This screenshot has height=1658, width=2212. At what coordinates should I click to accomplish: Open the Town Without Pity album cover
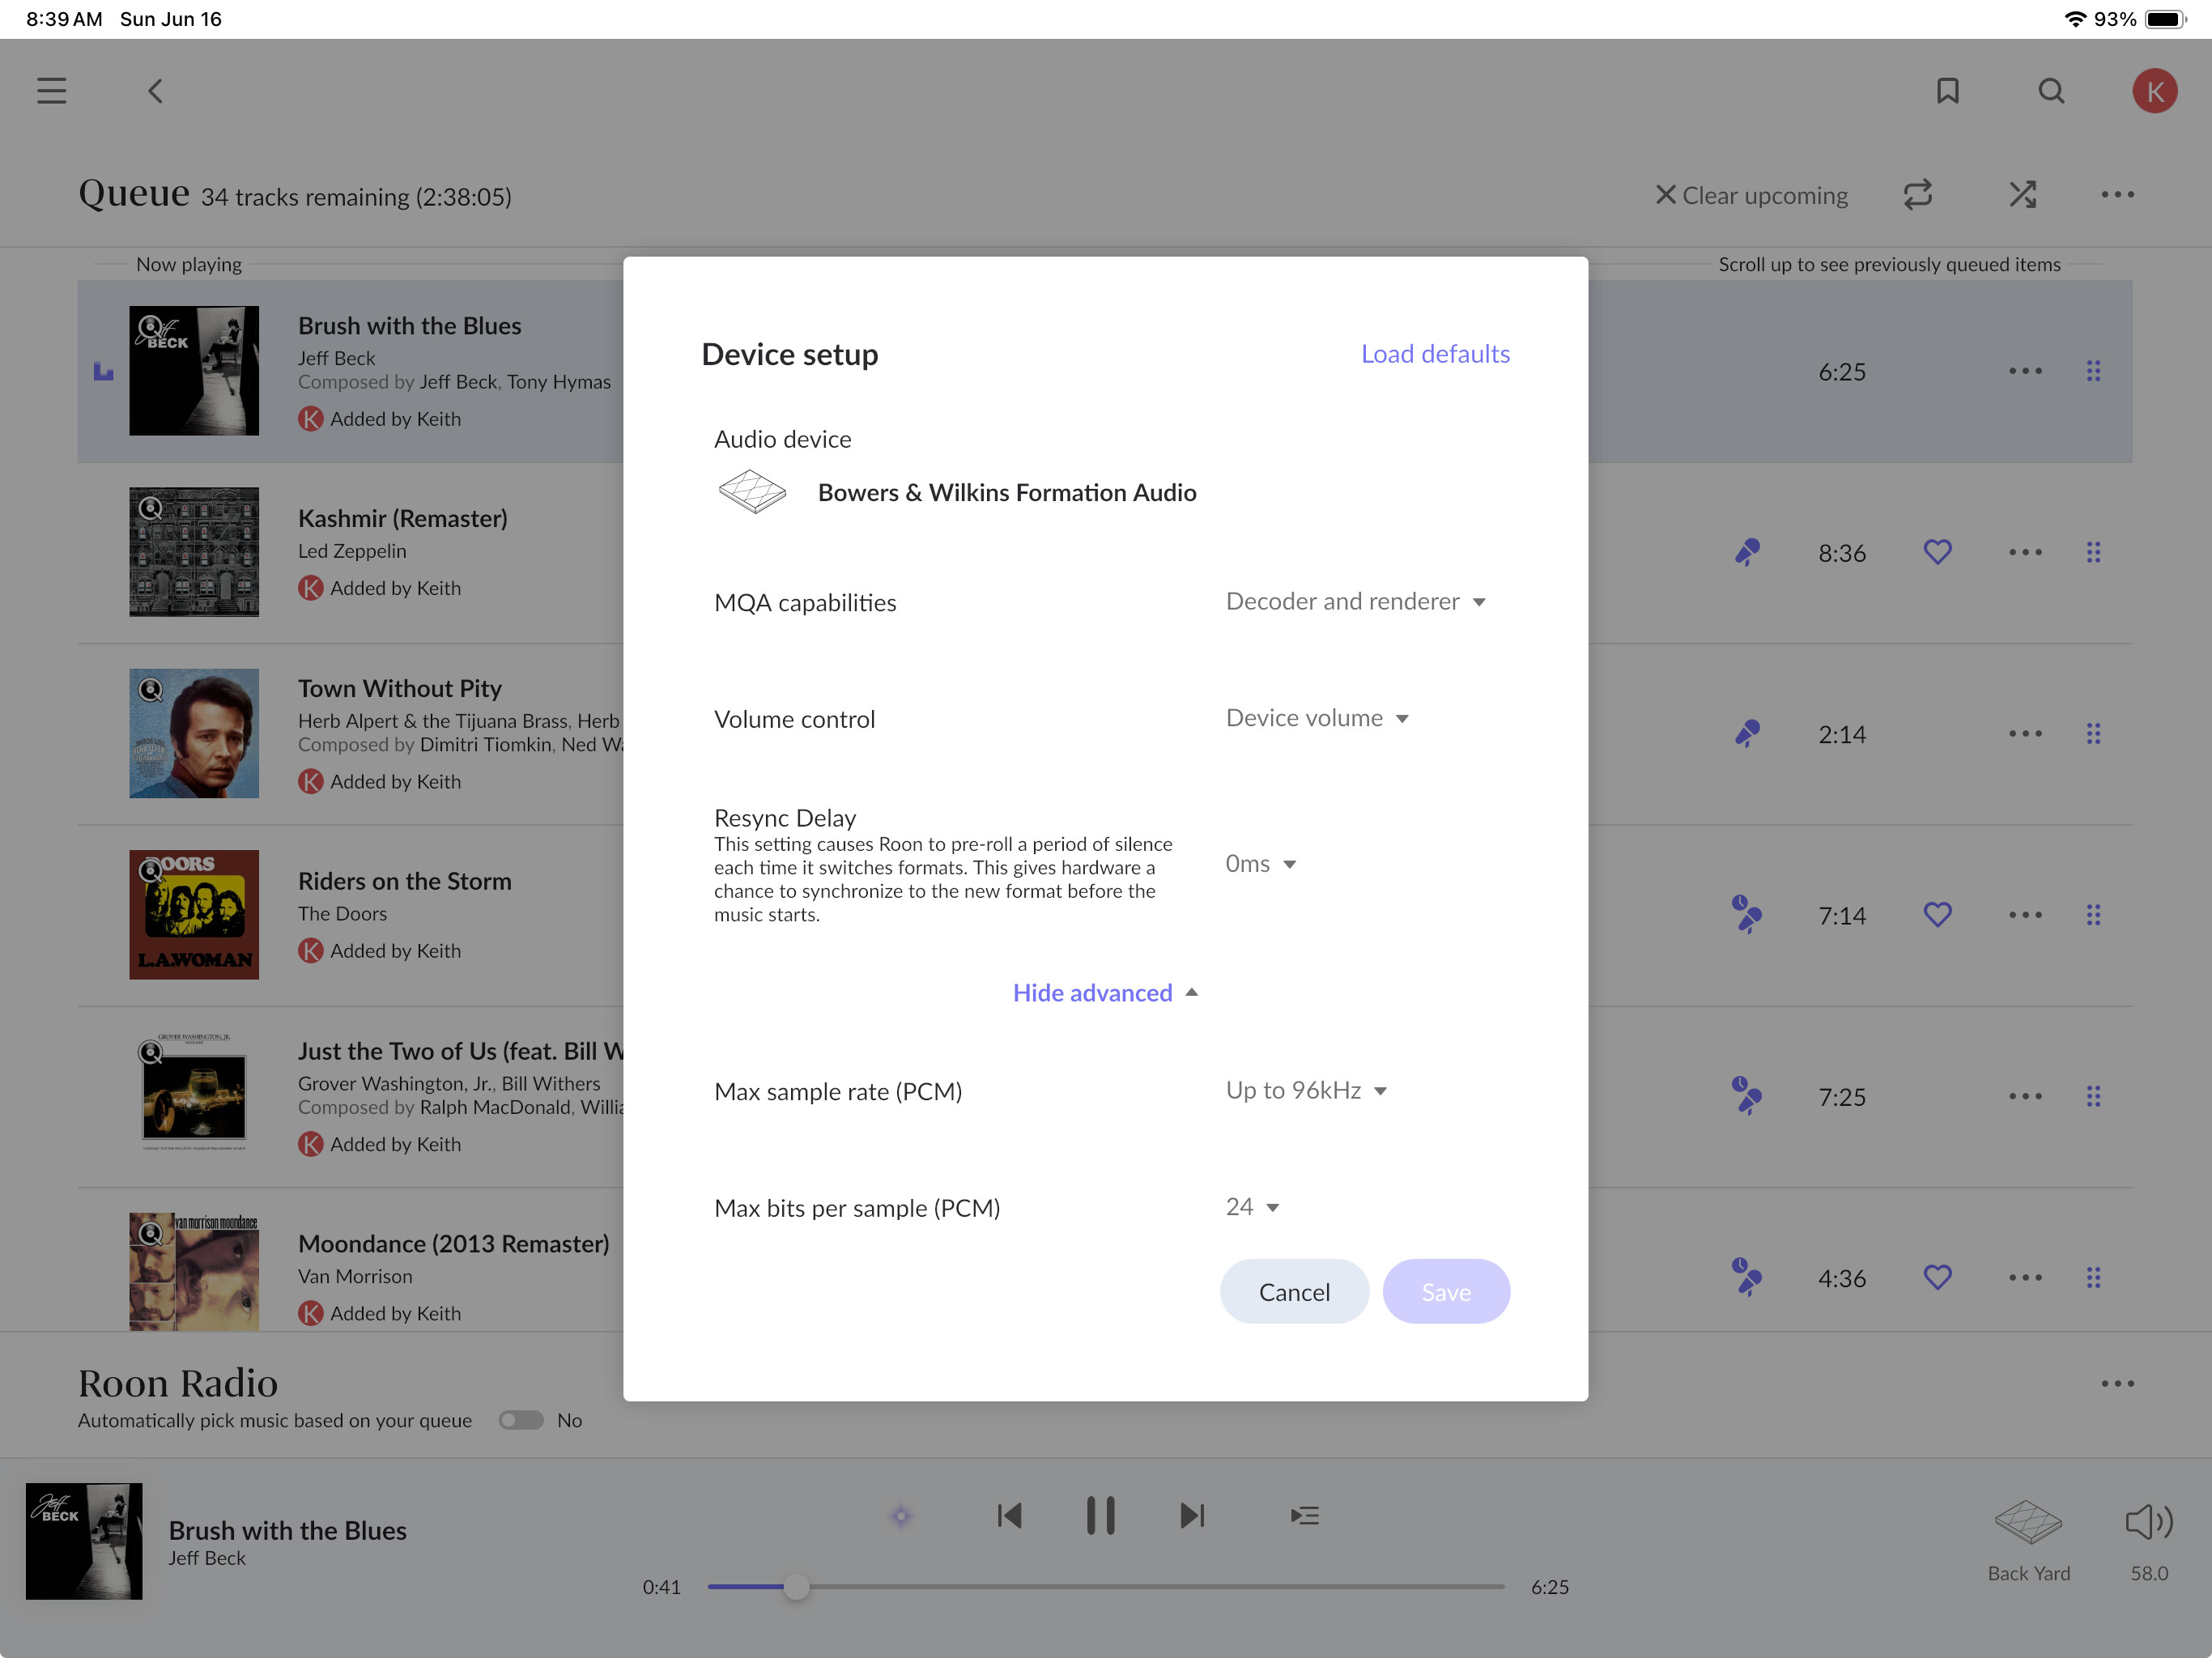click(x=194, y=733)
